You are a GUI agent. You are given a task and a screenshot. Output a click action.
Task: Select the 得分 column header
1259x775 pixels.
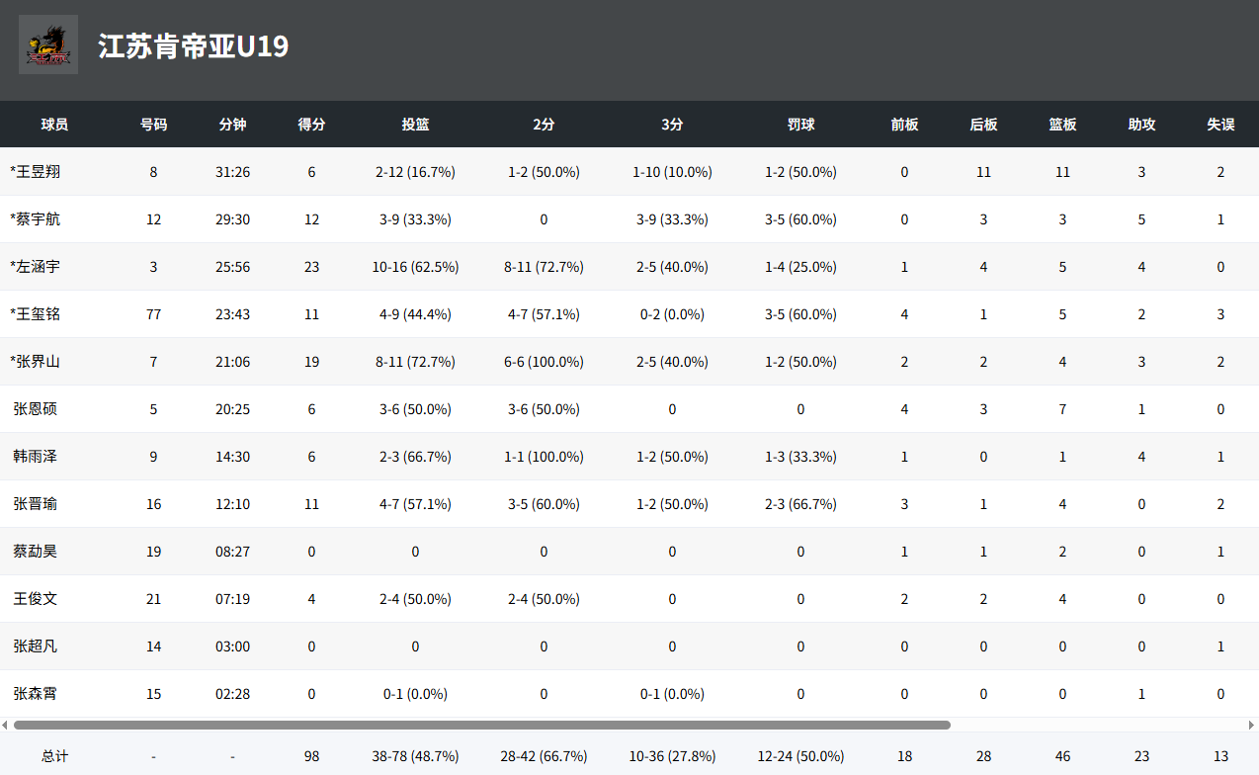[x=312, y=125]
